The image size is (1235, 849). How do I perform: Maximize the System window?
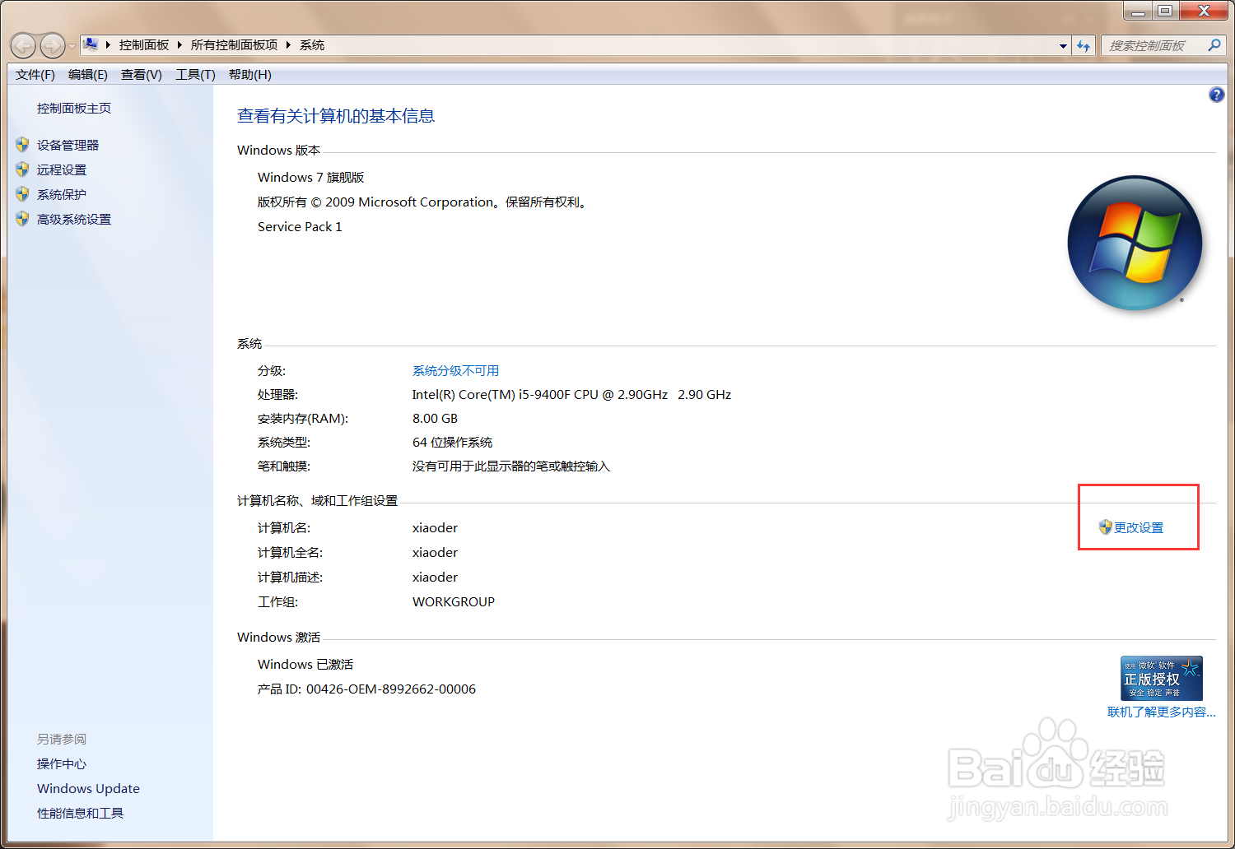pyautogui.click(x=1165, y=11)
